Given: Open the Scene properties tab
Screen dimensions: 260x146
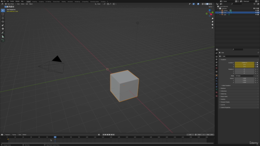Looking at the screenshot, I should (x=217, y=65).
